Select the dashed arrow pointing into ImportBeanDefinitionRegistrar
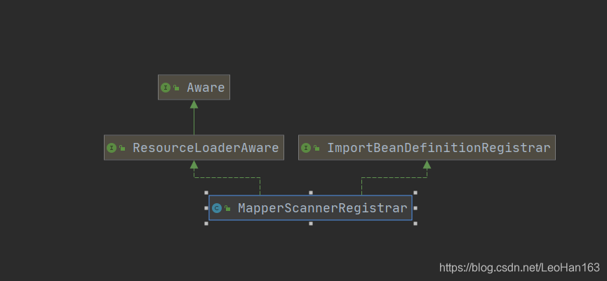 point(394,177)
